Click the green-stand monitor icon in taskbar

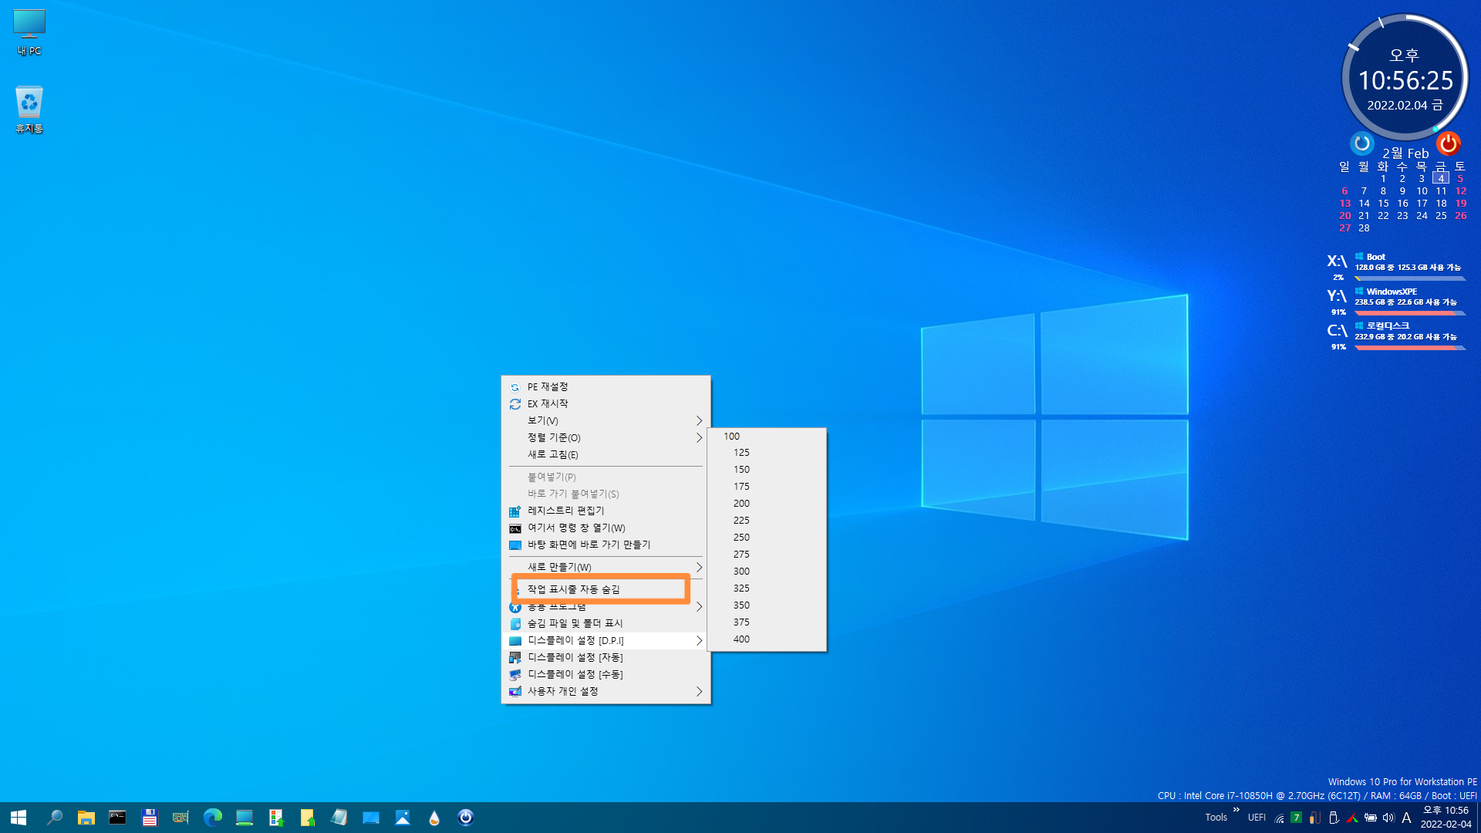[x=244, y=818]
